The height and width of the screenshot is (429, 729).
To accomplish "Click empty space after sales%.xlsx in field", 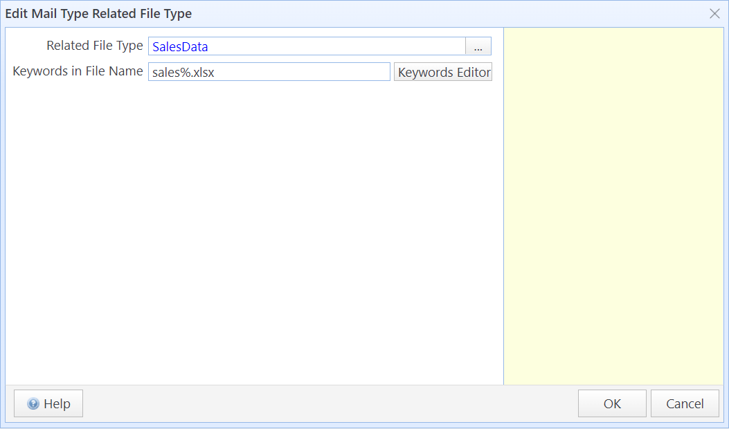I will coord(312,72).
